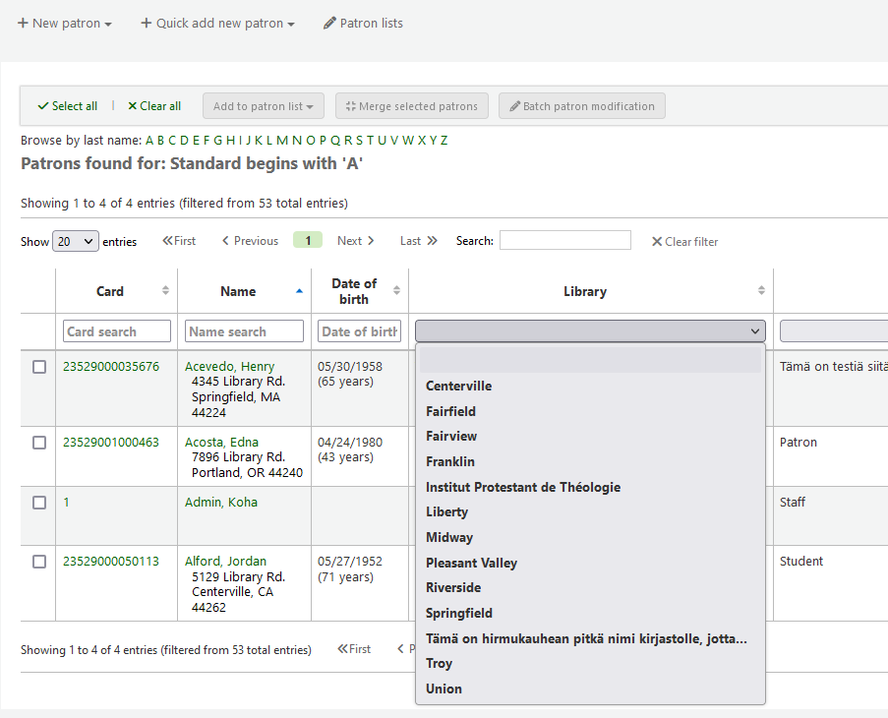This screenshot has width=888, height=718.
Task: Browse last names starting with M
Action: (282, 141)
